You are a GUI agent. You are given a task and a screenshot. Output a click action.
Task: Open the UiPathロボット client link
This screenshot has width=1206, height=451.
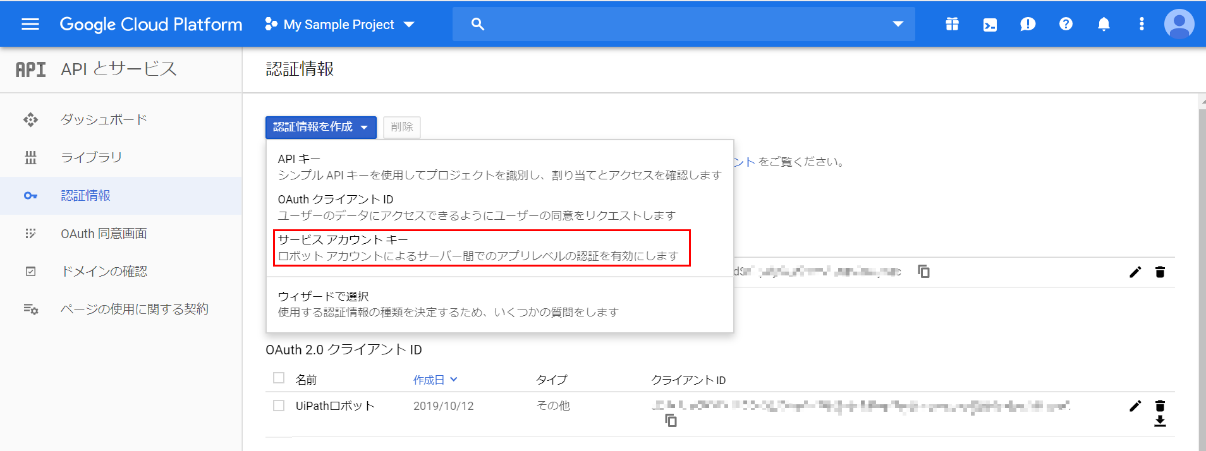[x=335, y=406]
